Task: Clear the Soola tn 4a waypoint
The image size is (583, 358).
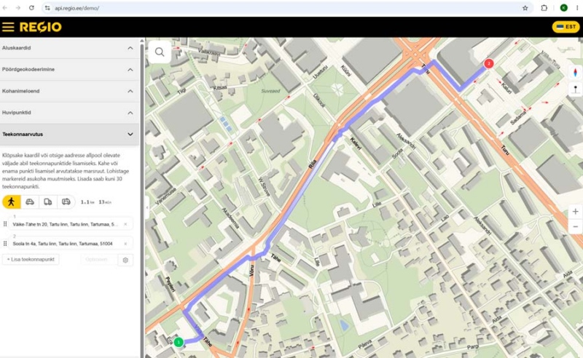Action: tap(125, 244)
